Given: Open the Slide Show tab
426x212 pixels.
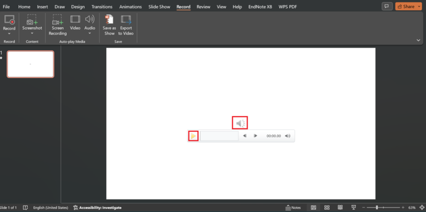Looking at the screenshot, I should pyautogui.click(x=159, y=7).
